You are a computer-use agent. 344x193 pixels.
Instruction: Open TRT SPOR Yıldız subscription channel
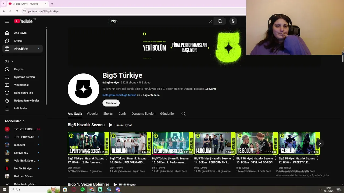[23, 137]
